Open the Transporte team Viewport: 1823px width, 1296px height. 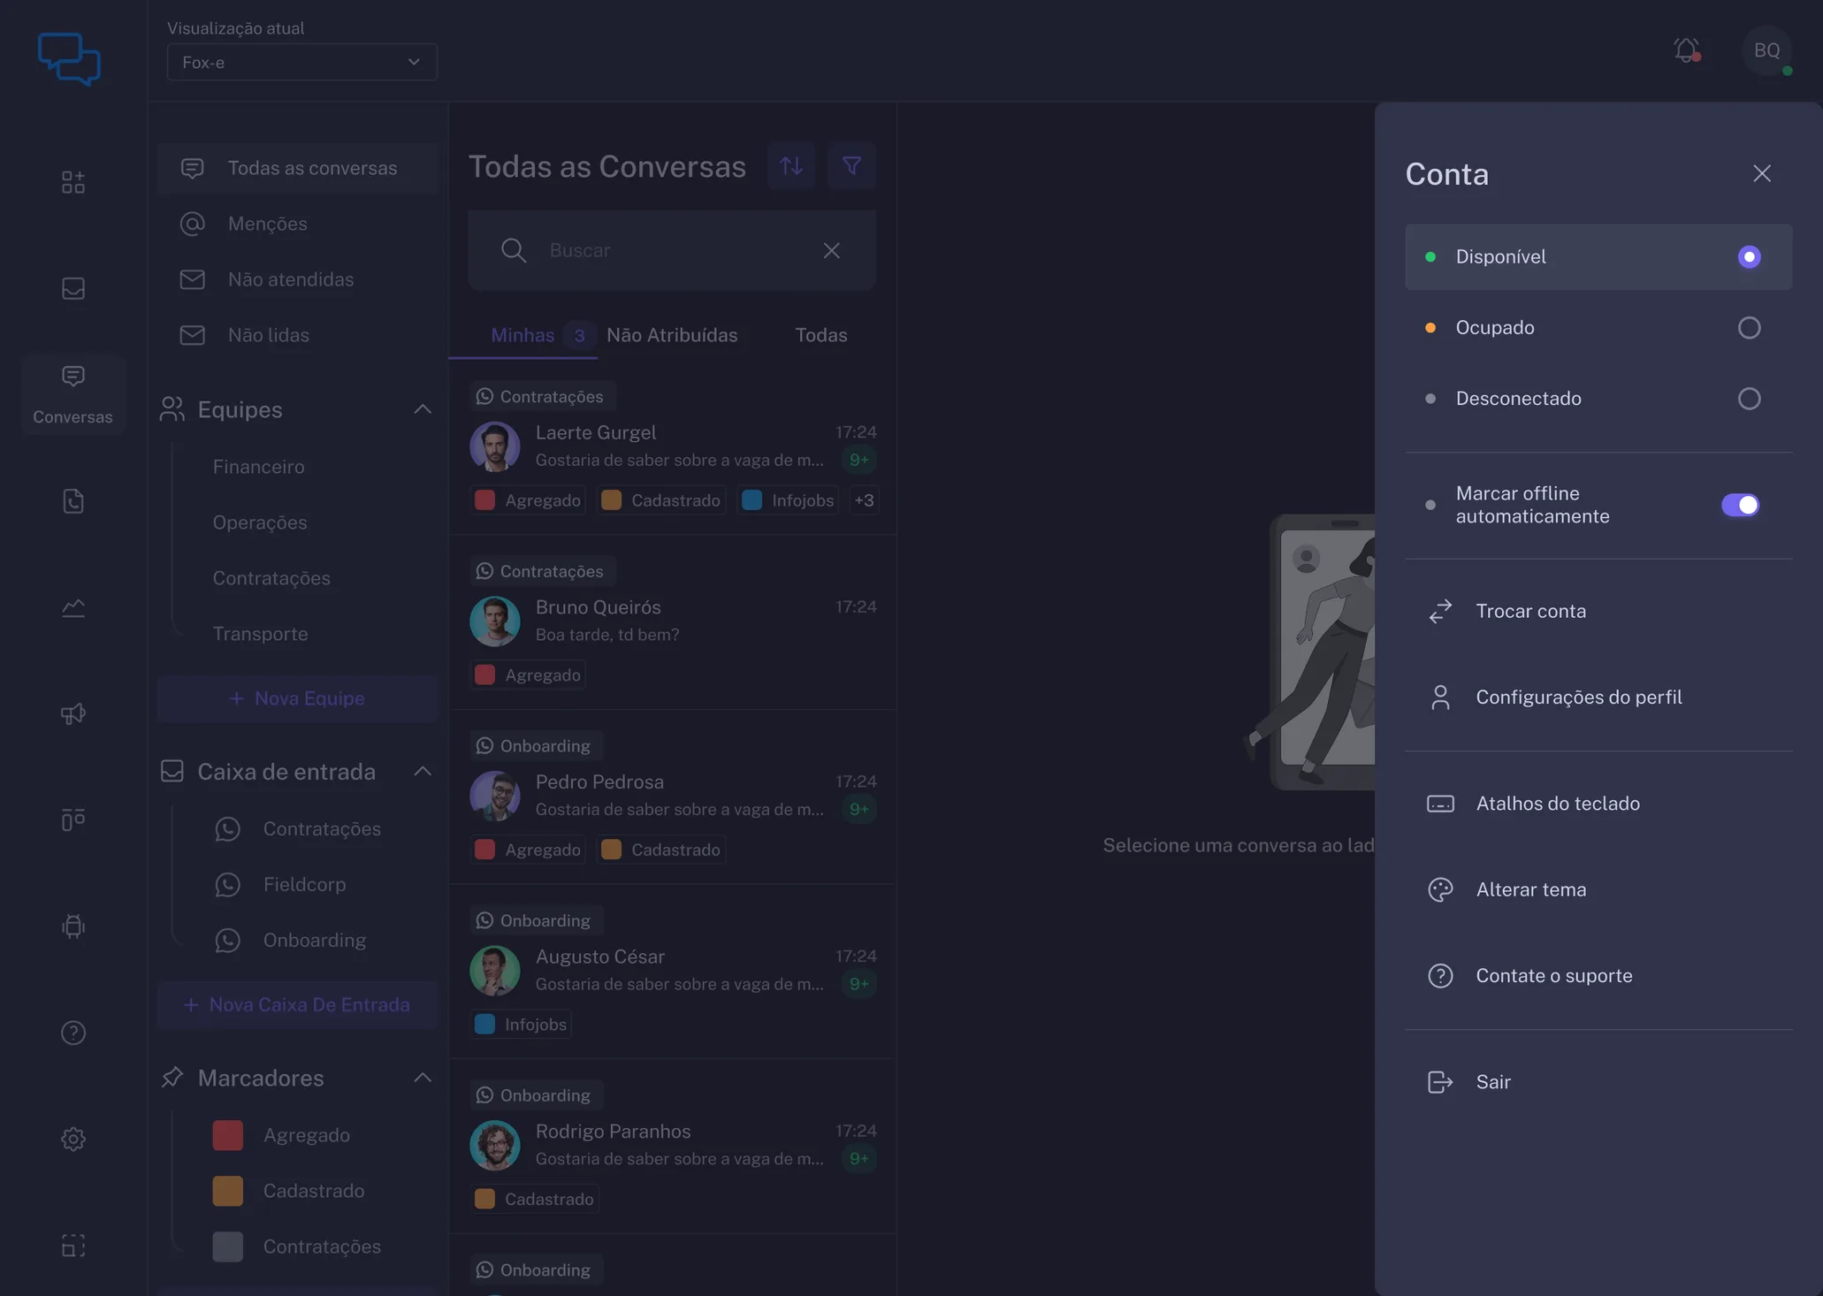(260, 634)
